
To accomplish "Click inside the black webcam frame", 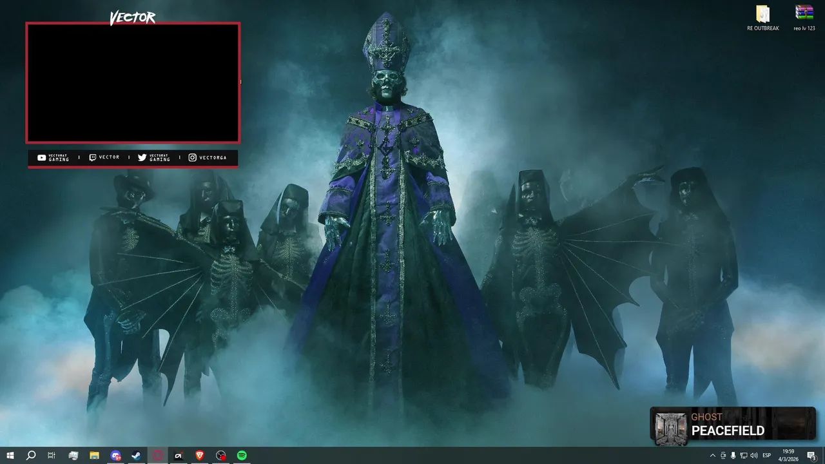I will coord(133,82).
